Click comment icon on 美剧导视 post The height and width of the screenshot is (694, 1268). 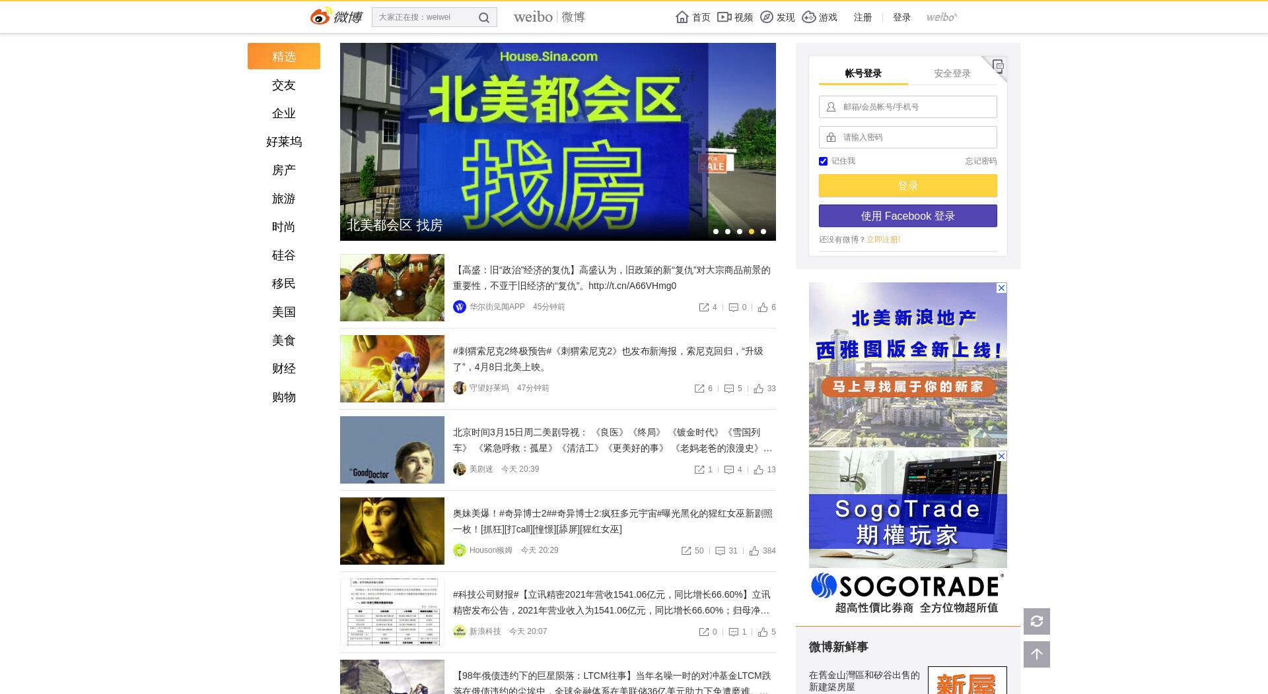coord(729,470)
